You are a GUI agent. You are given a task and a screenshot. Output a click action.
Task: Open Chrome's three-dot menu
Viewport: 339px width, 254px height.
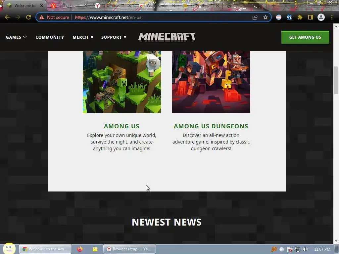click(332, 17)
